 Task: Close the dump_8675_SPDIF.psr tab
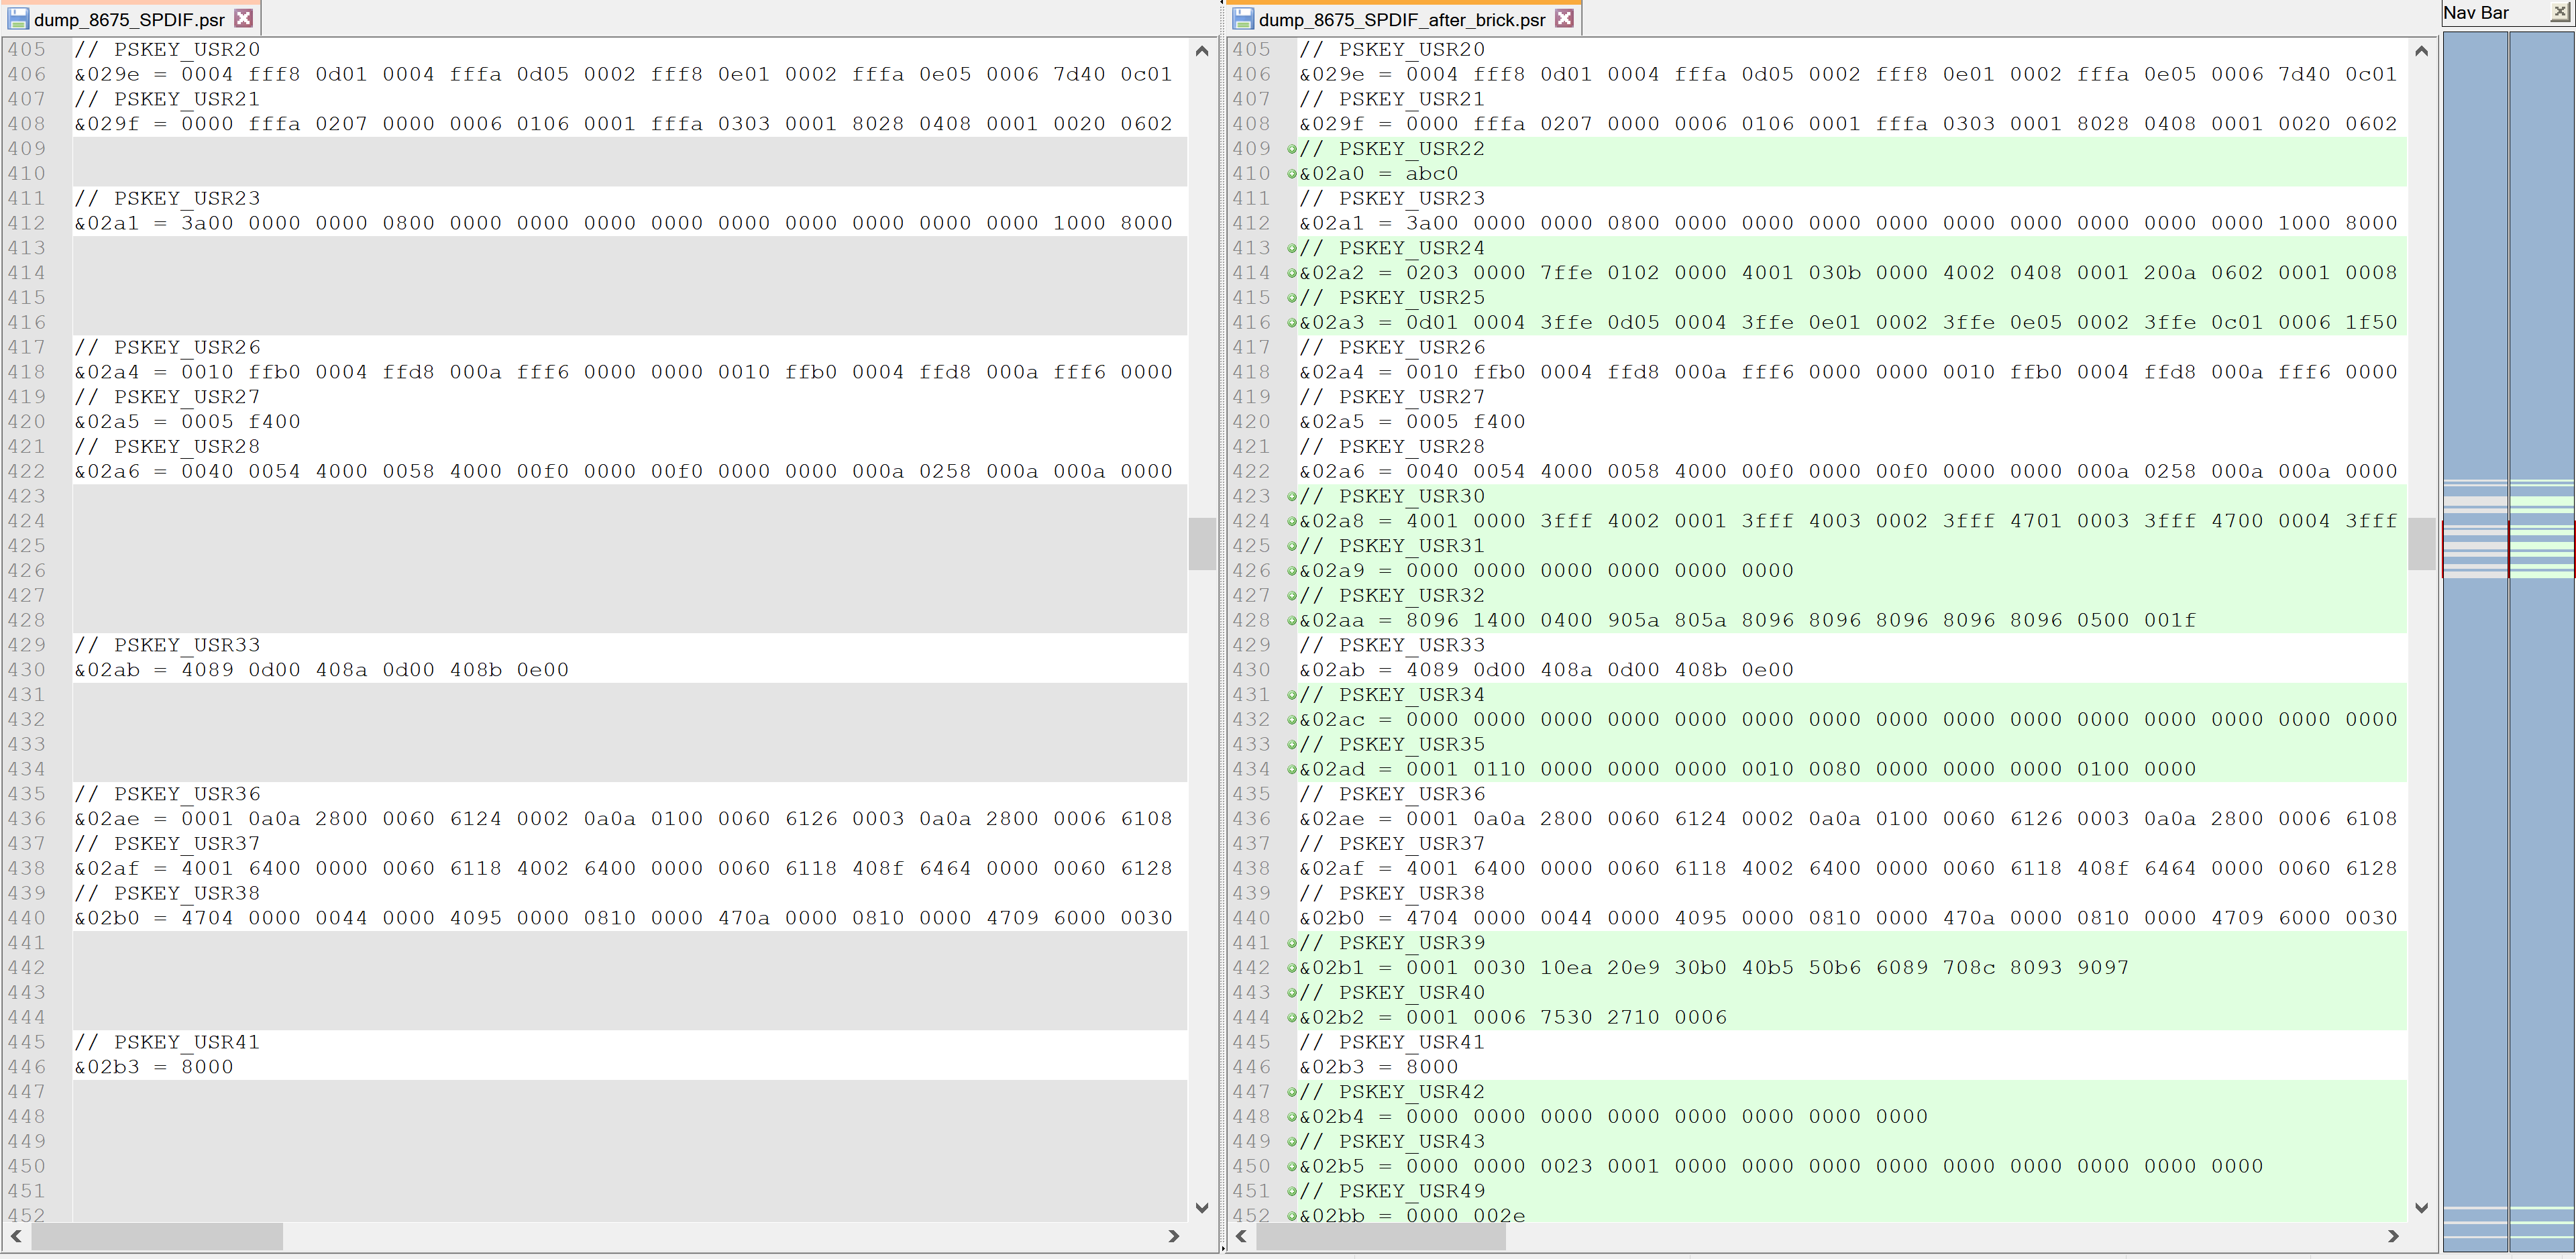tap(243, 19)
